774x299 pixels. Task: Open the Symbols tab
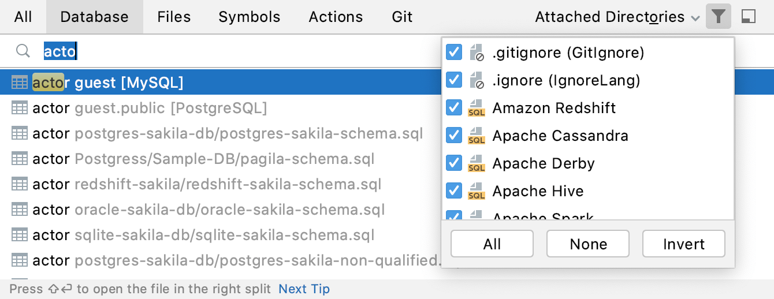coord(249,17)
